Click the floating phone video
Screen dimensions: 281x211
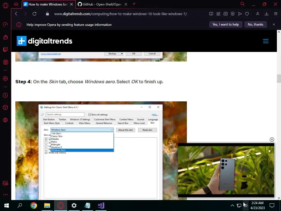pos(226,170)
